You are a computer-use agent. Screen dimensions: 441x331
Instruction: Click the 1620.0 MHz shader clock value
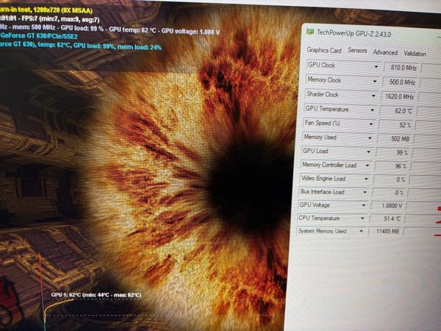(x=399, y=96)
